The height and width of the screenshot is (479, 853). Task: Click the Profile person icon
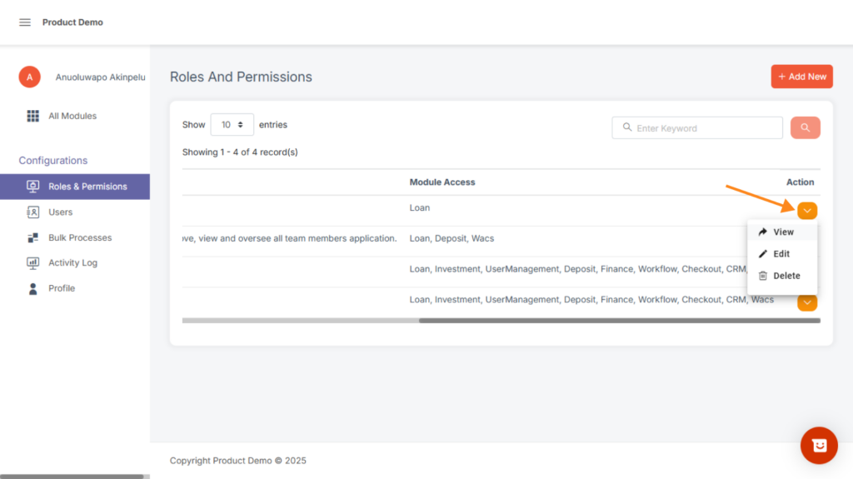pyautogui.click(x=33, y=289)
